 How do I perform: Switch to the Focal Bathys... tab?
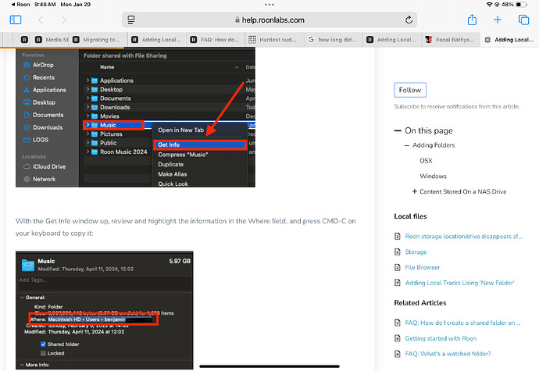point(450,40)
